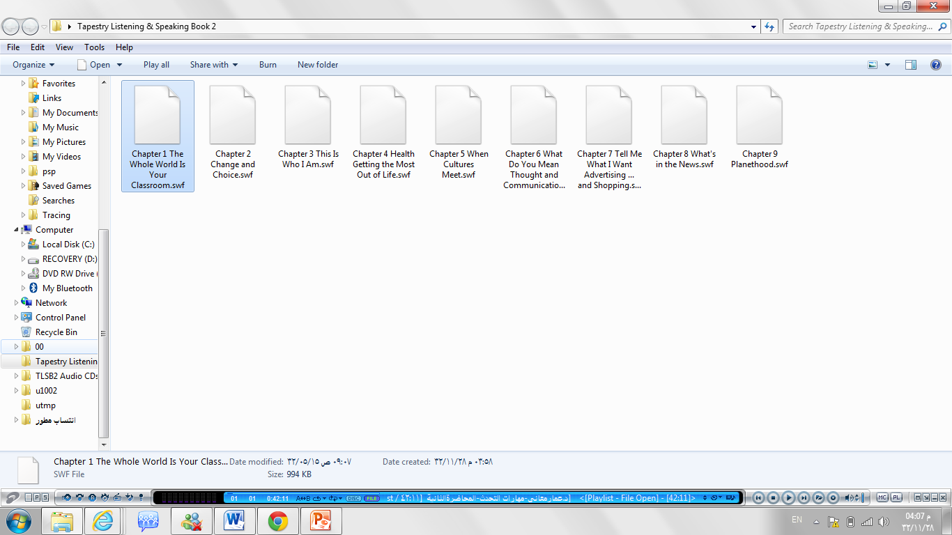Open the MC media center button

[882, 497]
